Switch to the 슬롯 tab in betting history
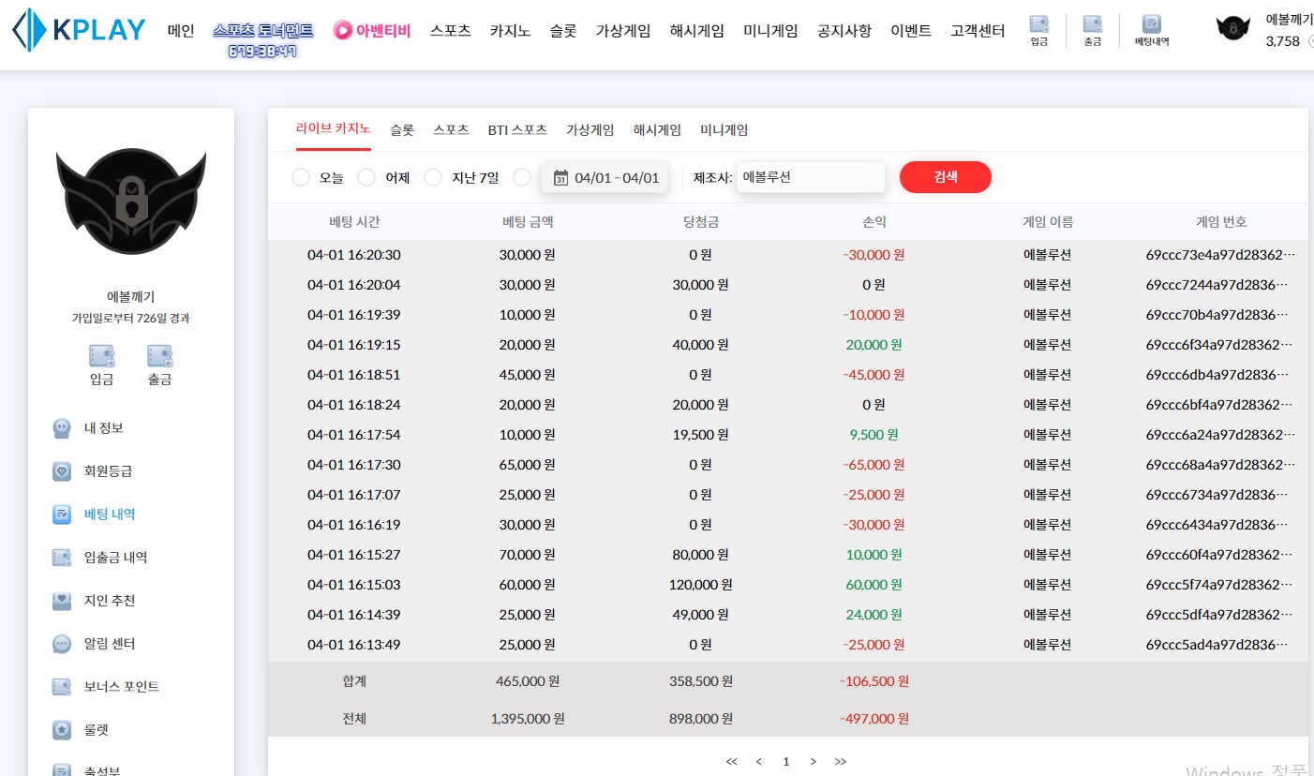The height and width of the screenshot is (776, 1314). [402, 130]
